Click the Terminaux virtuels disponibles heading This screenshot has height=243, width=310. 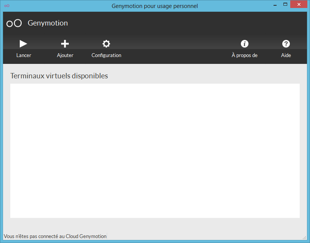click(59, 76)
